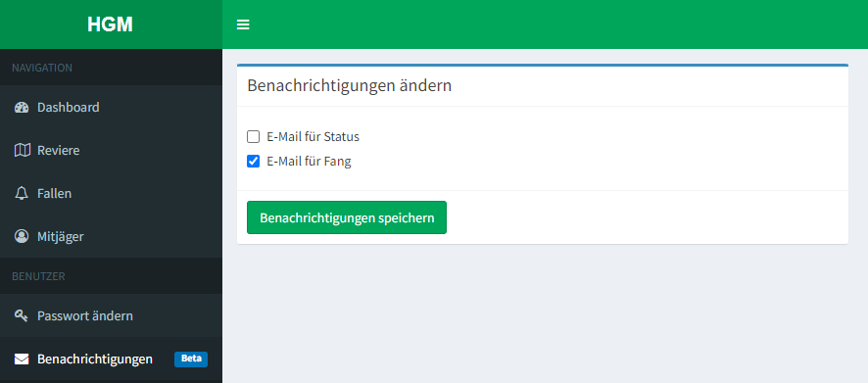
Task: Click the Benachrichtigungen speichern button
Action: [x=347, y=217]
